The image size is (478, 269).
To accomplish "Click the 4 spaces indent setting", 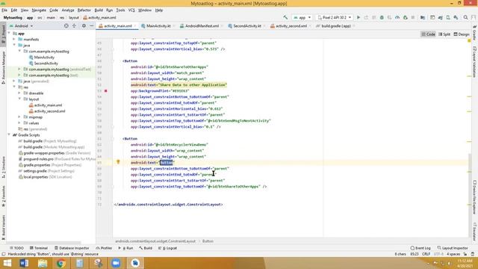I will point(453,254).
